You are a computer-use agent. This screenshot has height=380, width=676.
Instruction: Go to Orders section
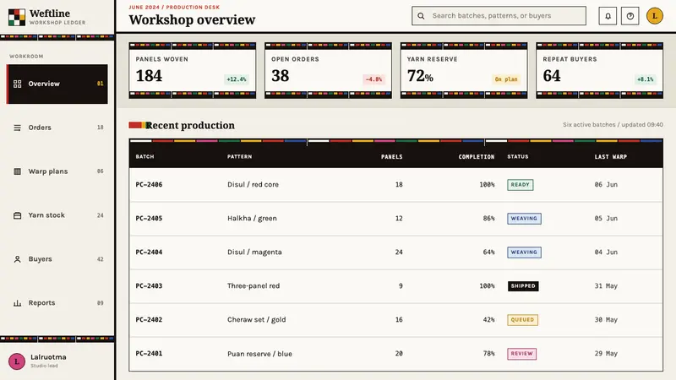tap(57, 128)
